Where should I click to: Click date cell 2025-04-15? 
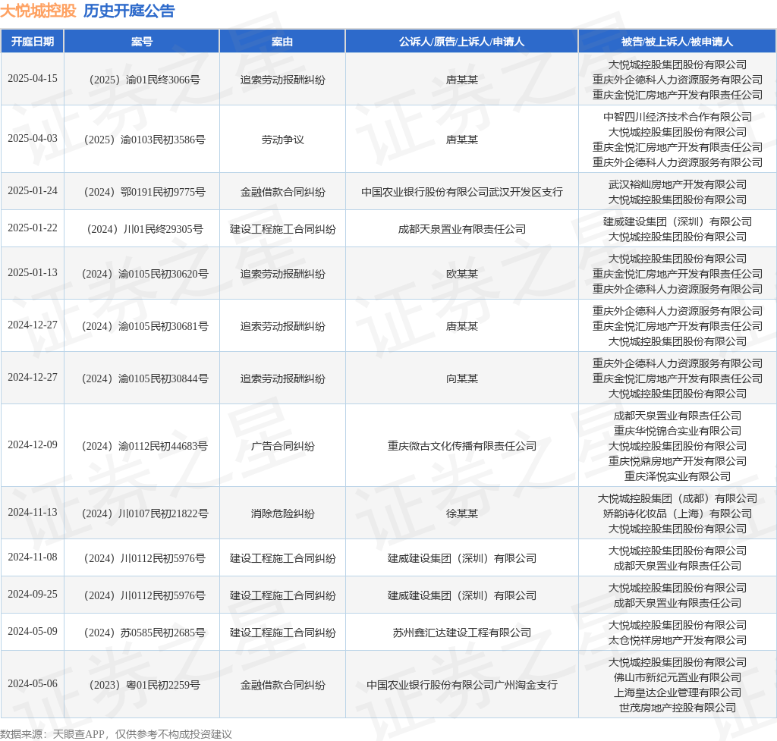33,79
